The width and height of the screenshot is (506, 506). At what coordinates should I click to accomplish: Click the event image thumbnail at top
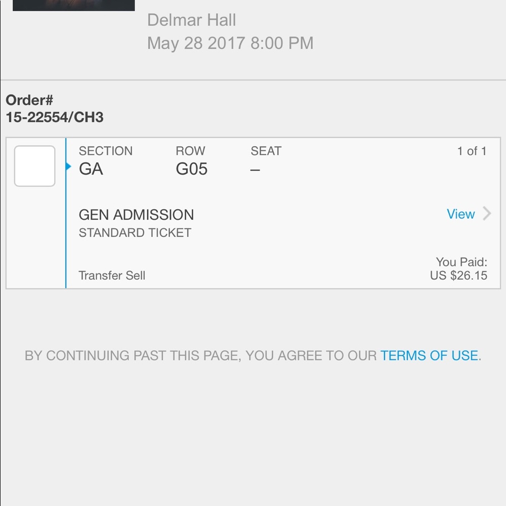click(x=73, y=6)
